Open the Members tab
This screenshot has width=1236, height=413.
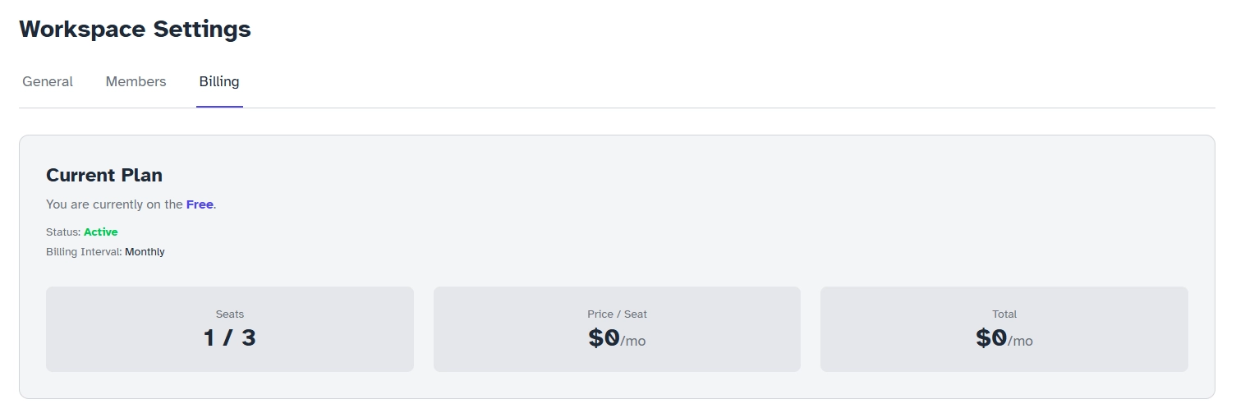click(136, 82)
